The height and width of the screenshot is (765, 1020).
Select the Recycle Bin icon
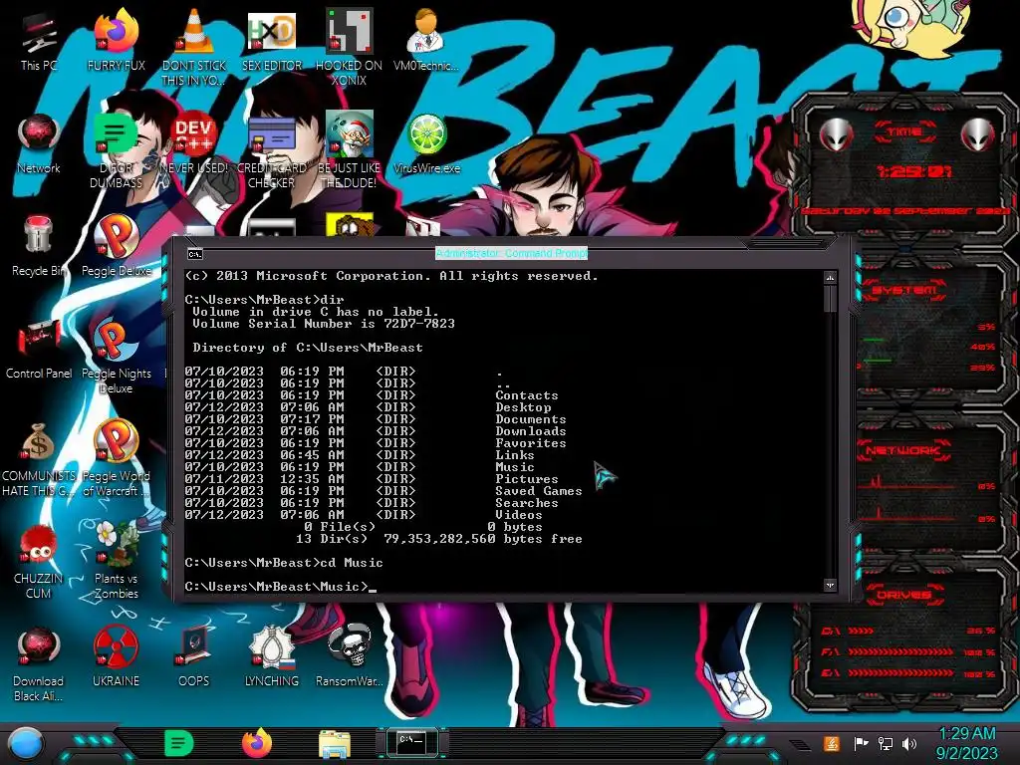coord(39,247)
